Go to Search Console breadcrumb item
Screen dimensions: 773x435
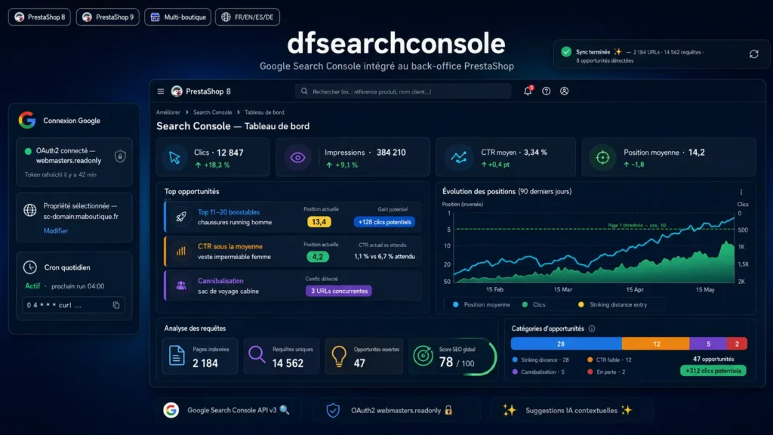[212, 113]
